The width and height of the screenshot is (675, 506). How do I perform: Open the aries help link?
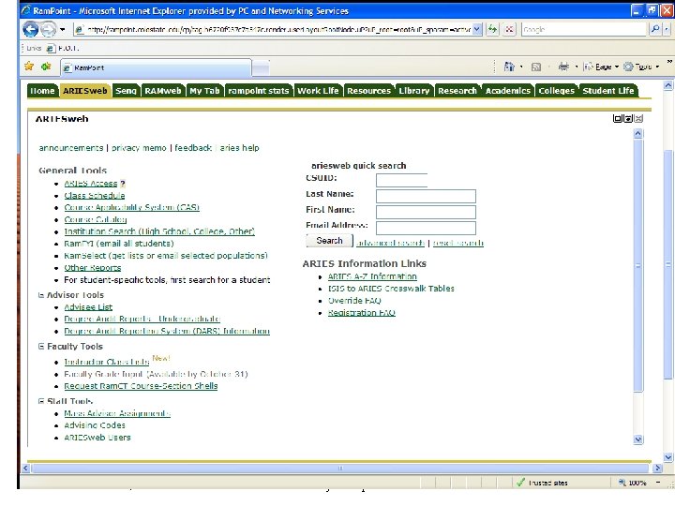coord(239,148)
